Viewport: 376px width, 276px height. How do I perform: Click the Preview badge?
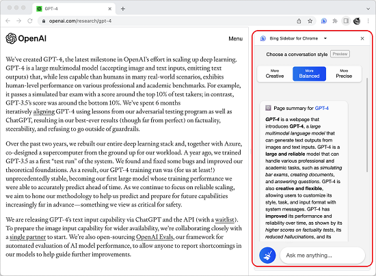click(x=340, y=54)
